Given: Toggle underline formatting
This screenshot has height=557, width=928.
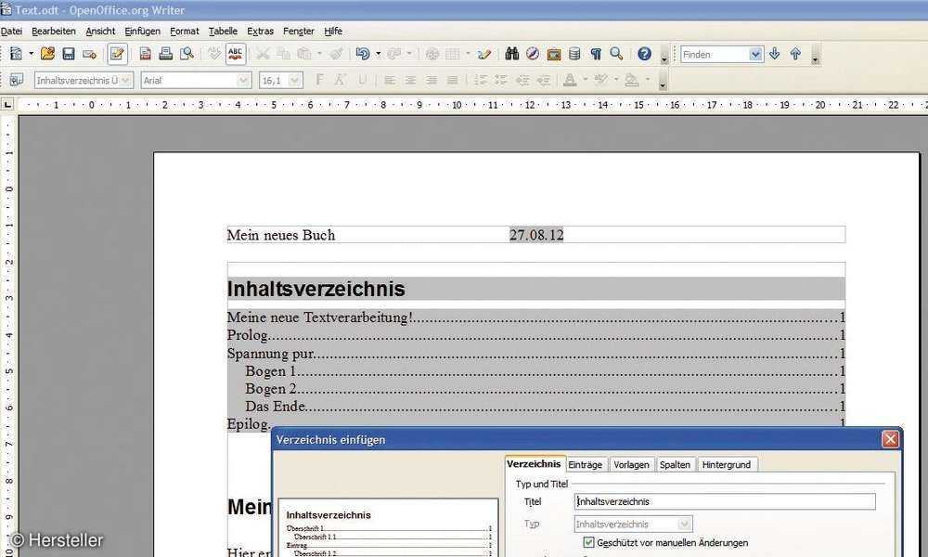Looking at the screenshot, I should pos(362,80).
